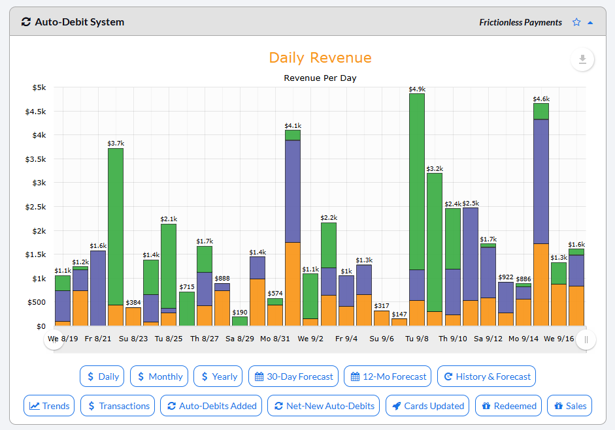615x430 pixels.
Task: Grab the right date-range slider handle
Action: [x=586, y=339]
